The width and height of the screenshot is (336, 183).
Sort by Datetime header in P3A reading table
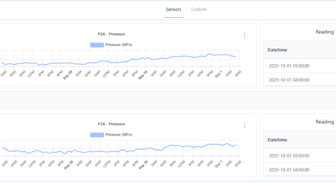tap(277, 140)
